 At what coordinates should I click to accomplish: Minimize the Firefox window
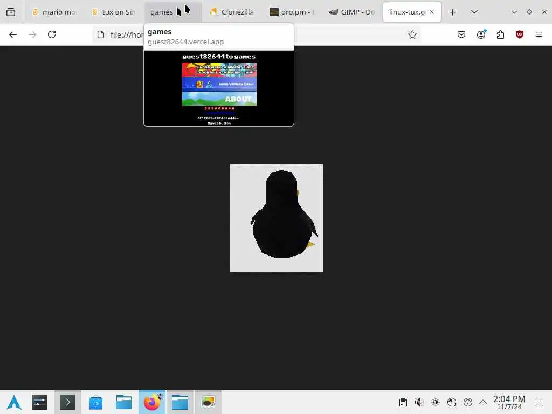click(514, 12)
